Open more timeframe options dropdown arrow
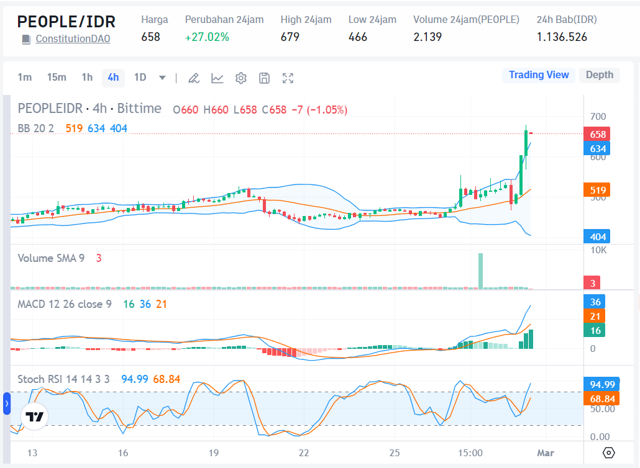The image size is (640, 468). (x=162, y=78)
